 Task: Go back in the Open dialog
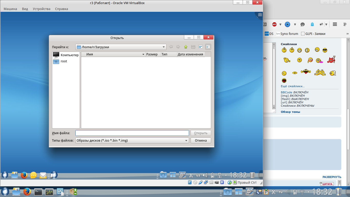click(x=171, y=47)
